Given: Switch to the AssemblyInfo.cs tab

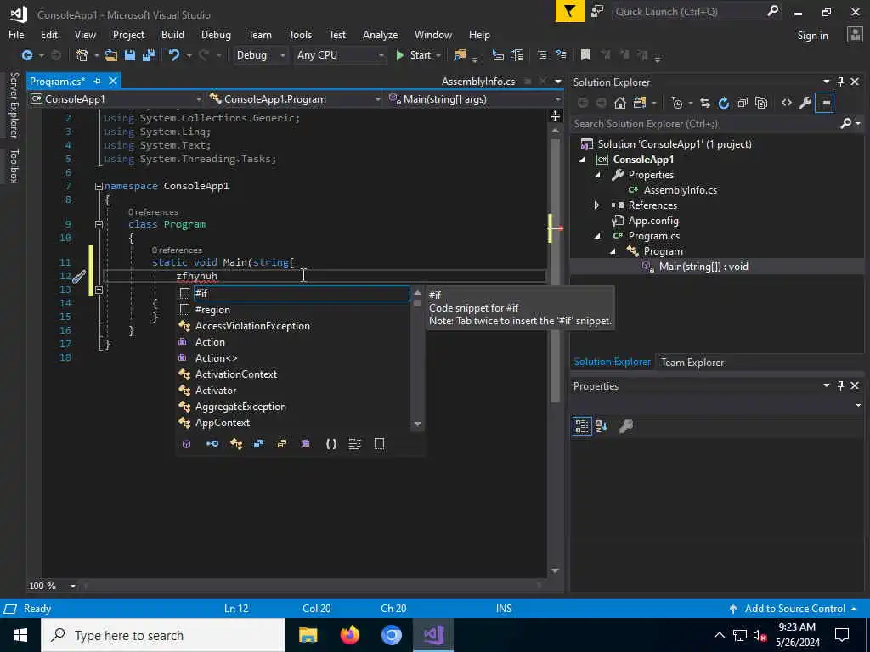Looking at the screenshot, I should [477, 81].
